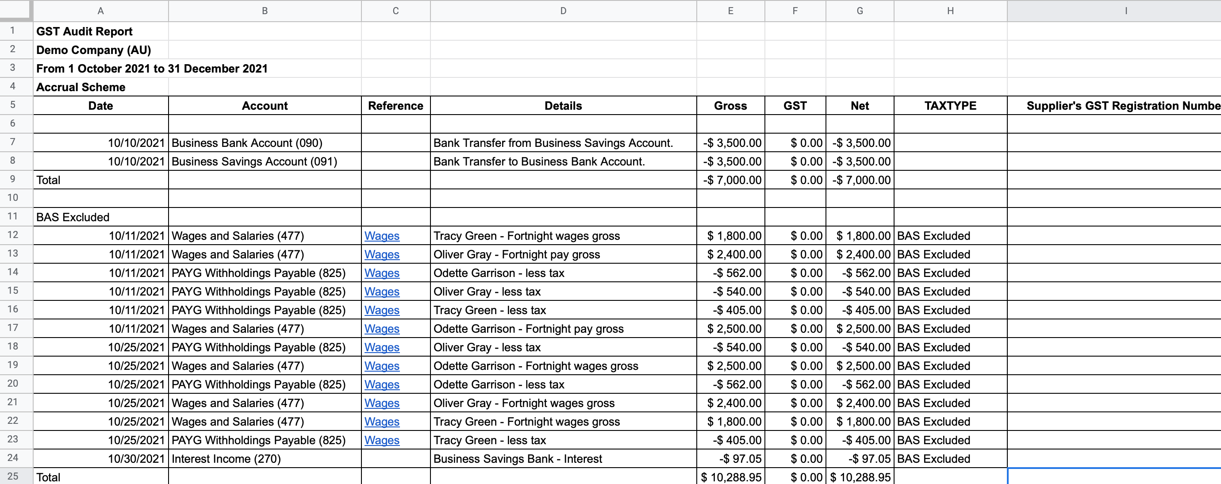Viewport: 1221px width, 484px height.
Task: Select the empty active cell in column I row 25
Action: [1114, 476]
